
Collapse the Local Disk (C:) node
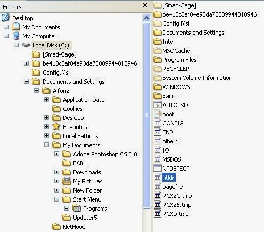[16, 45]
